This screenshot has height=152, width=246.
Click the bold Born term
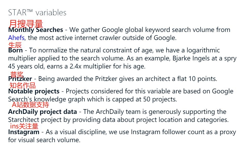[15, 50]
